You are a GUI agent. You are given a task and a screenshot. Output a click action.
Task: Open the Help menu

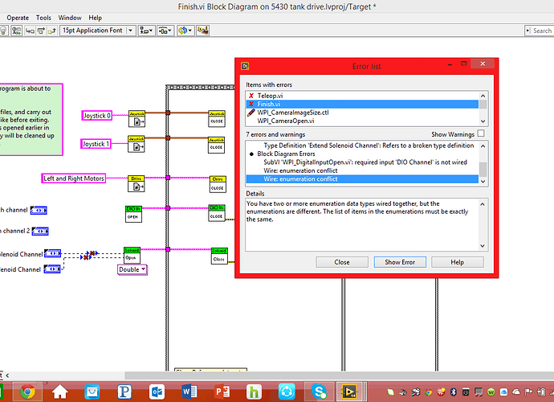pyautogui.click(x=95, y=18)
